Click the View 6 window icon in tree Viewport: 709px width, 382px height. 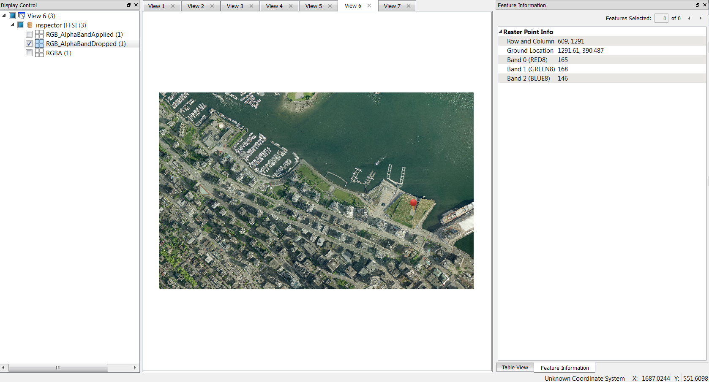(x=22, y=16)
